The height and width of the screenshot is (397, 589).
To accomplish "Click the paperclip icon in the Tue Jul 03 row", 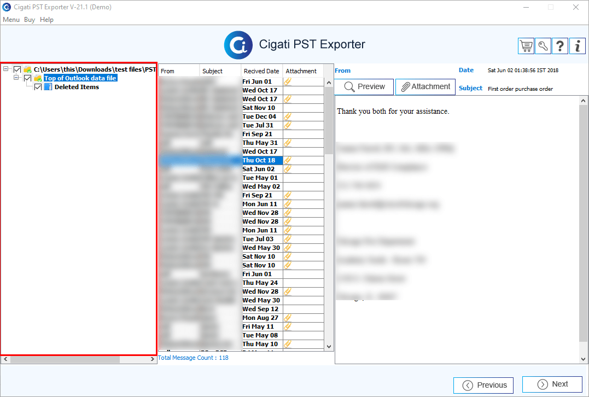I will [288, 239].
